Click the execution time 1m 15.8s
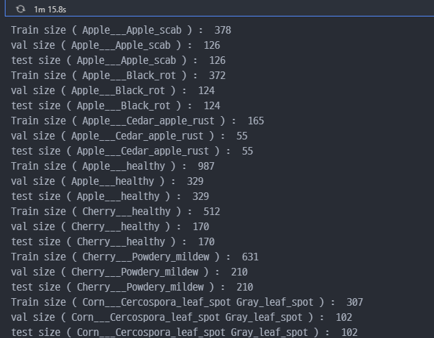Viewport: 434px width, 338px height. coord(50,10)
